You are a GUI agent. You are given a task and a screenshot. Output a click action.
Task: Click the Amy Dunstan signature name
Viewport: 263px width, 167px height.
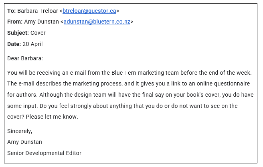[24, 142]
